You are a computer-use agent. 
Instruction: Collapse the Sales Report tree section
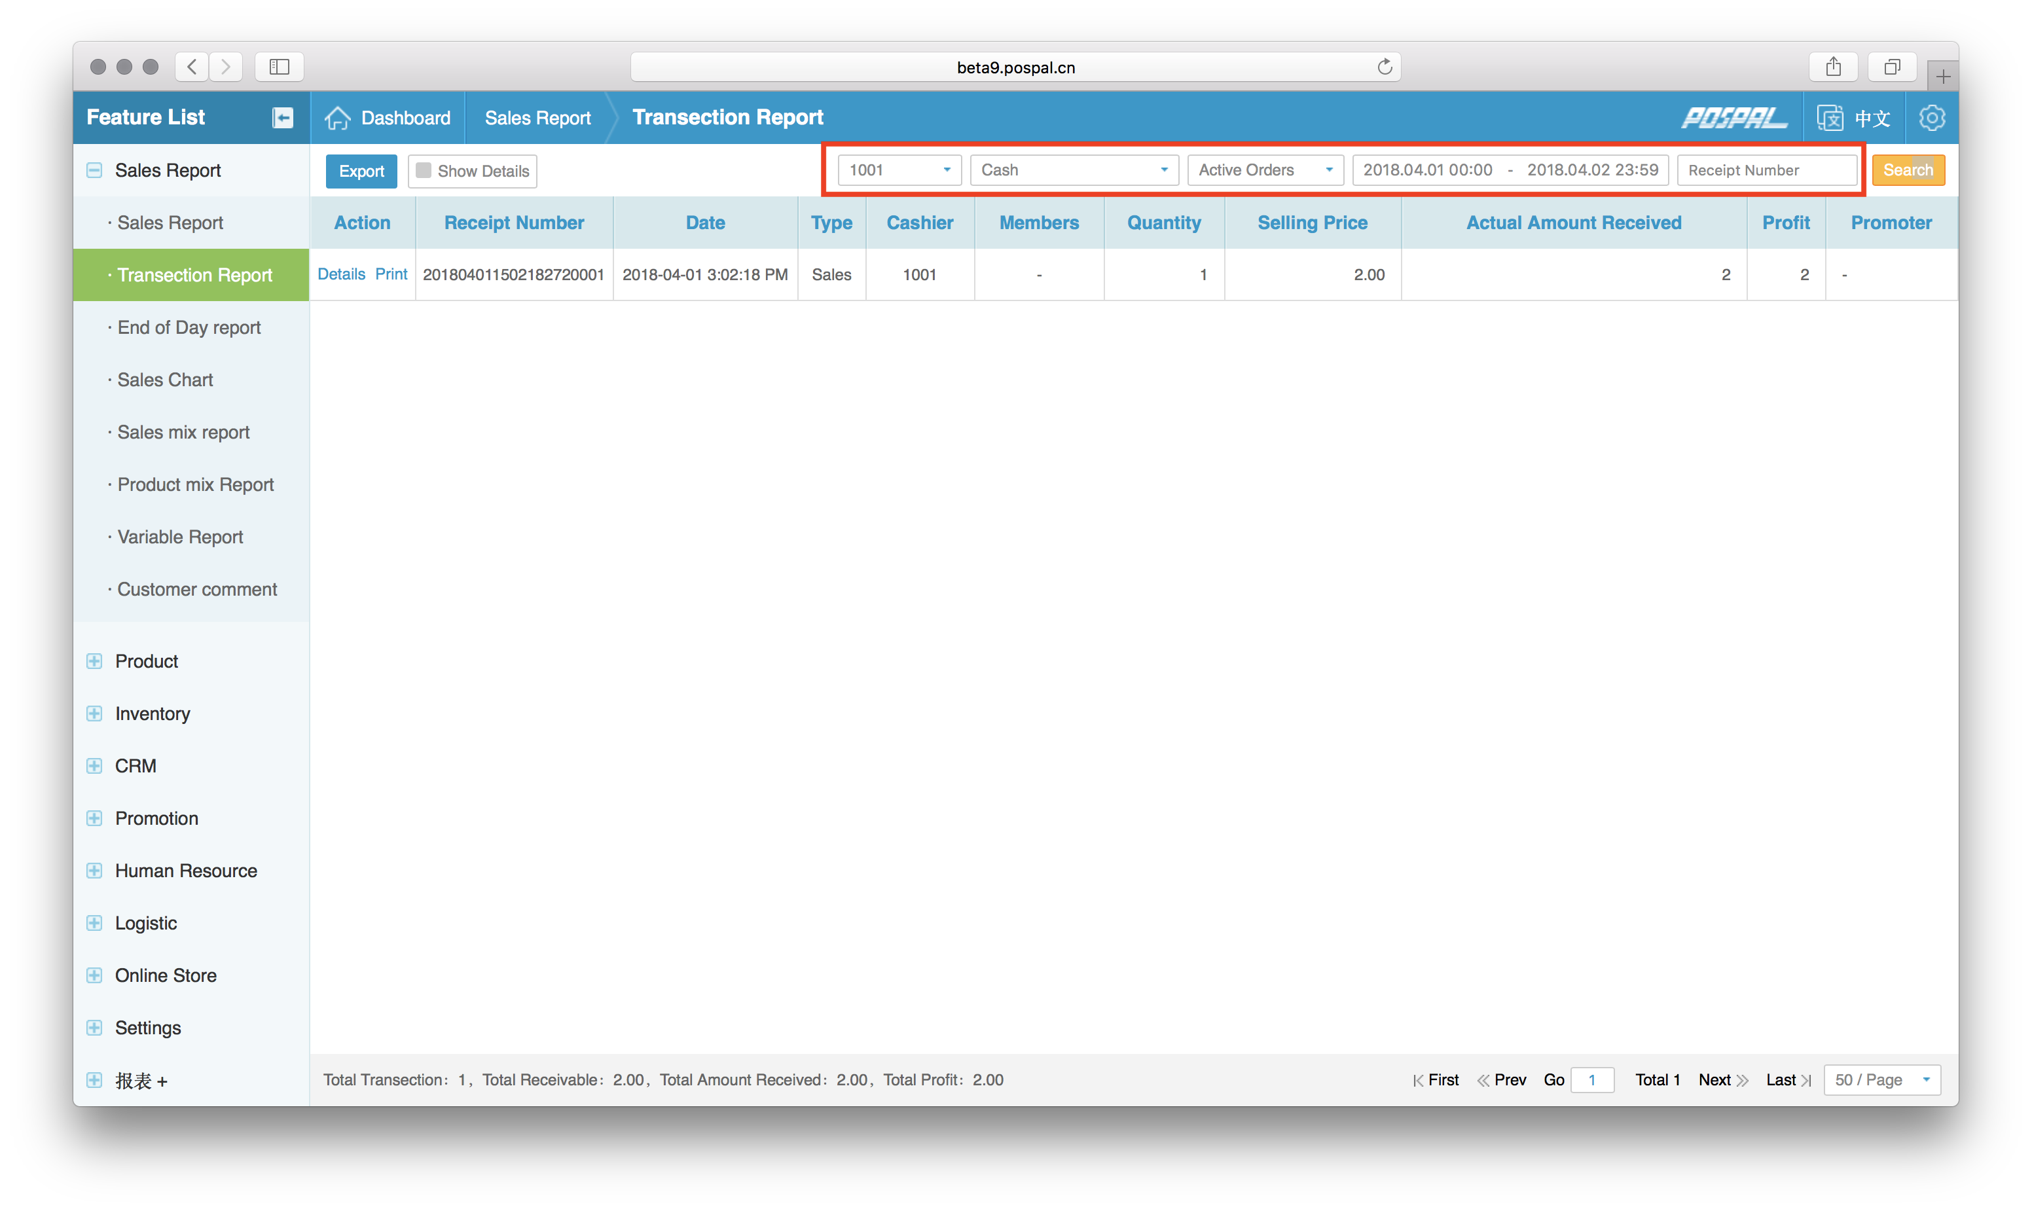pos(95,171)
